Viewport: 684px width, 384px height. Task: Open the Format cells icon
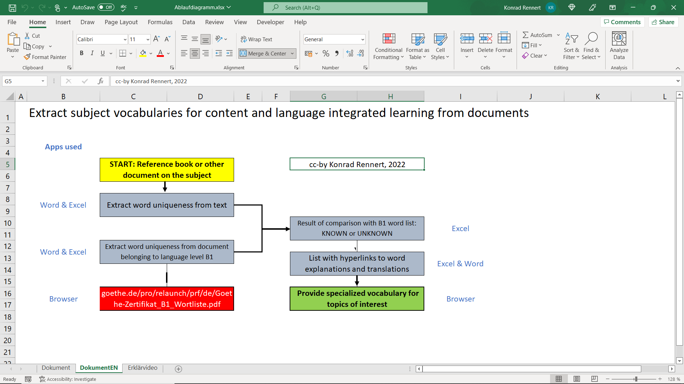504,38
